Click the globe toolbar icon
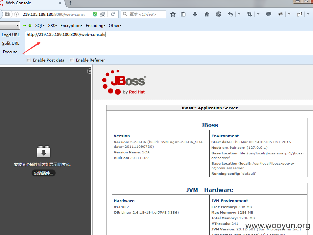 click(x=219, y=14)
